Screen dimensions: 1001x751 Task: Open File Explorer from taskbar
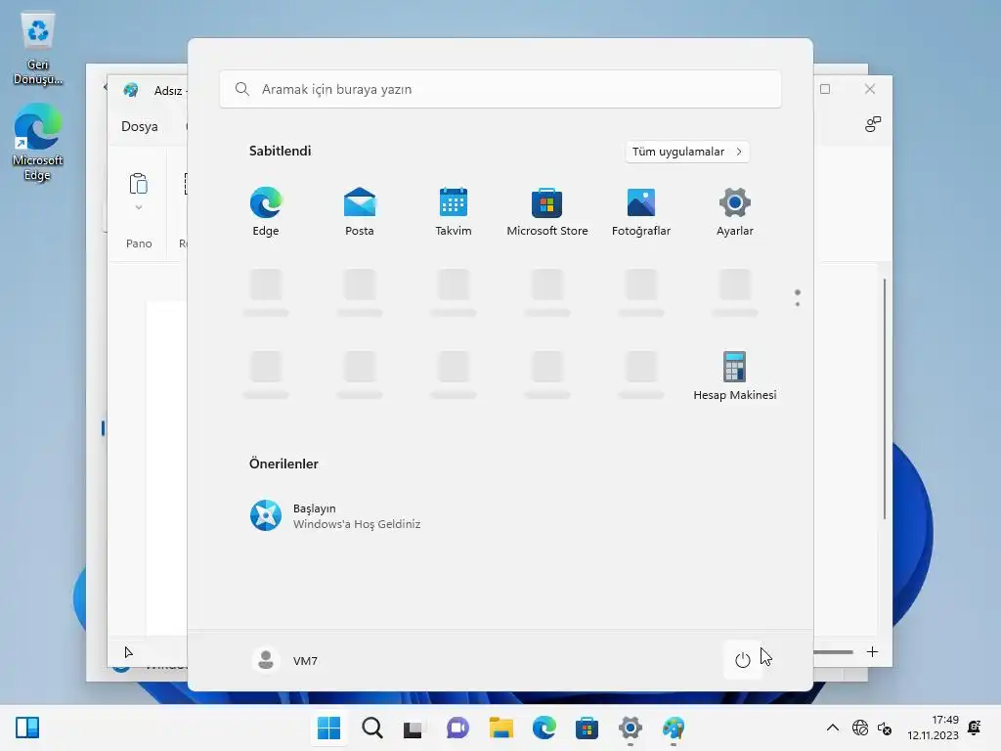(501, 728)
